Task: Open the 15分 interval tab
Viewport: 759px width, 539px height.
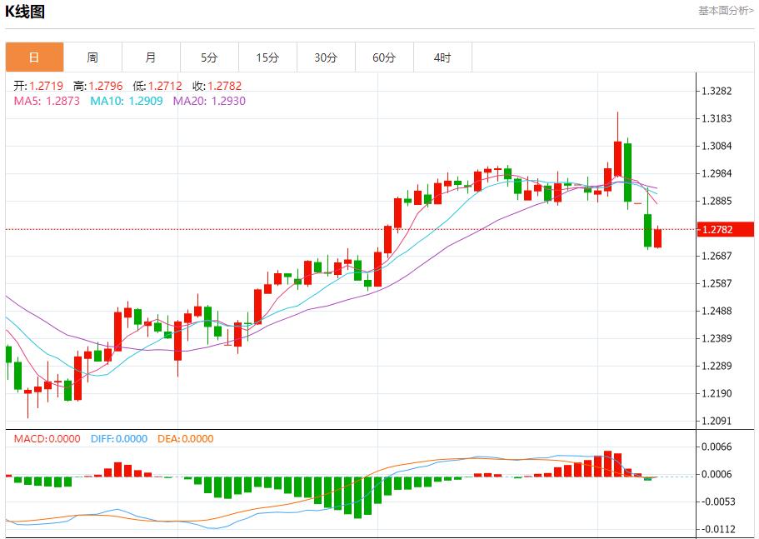Action: [267, 57]
